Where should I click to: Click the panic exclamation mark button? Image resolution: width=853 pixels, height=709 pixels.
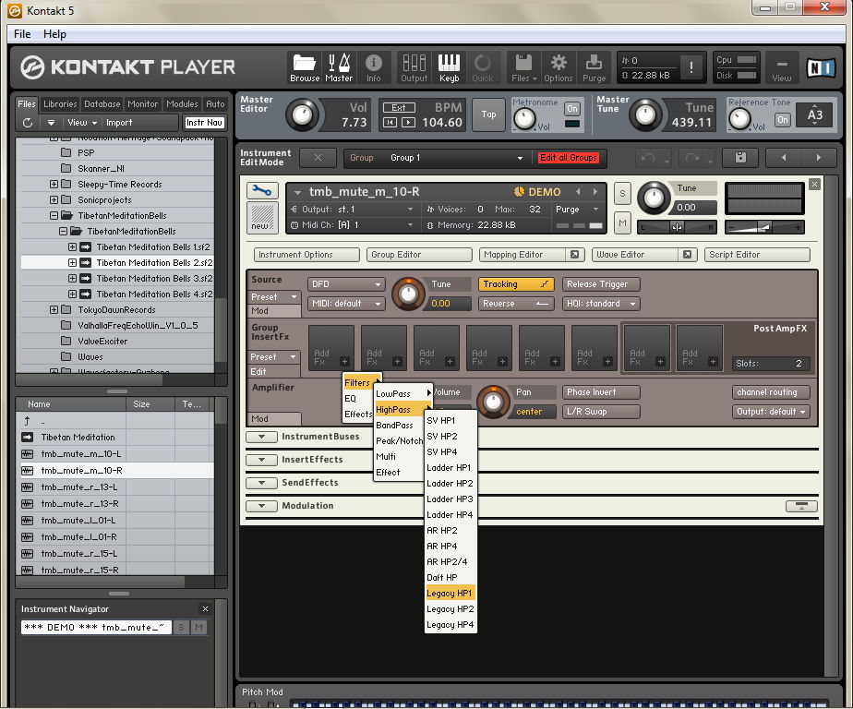(691, 67)
